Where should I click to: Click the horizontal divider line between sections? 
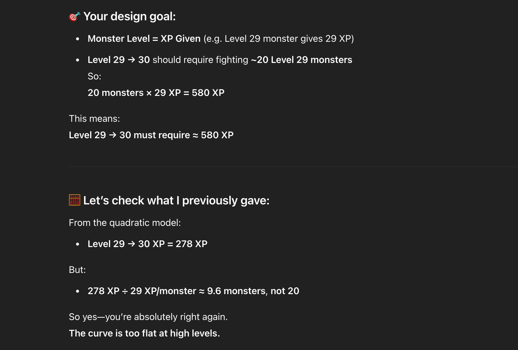tap(293, 167)
